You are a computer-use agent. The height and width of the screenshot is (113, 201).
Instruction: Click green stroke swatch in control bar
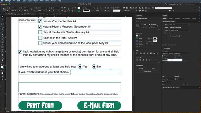click(79, 11)
